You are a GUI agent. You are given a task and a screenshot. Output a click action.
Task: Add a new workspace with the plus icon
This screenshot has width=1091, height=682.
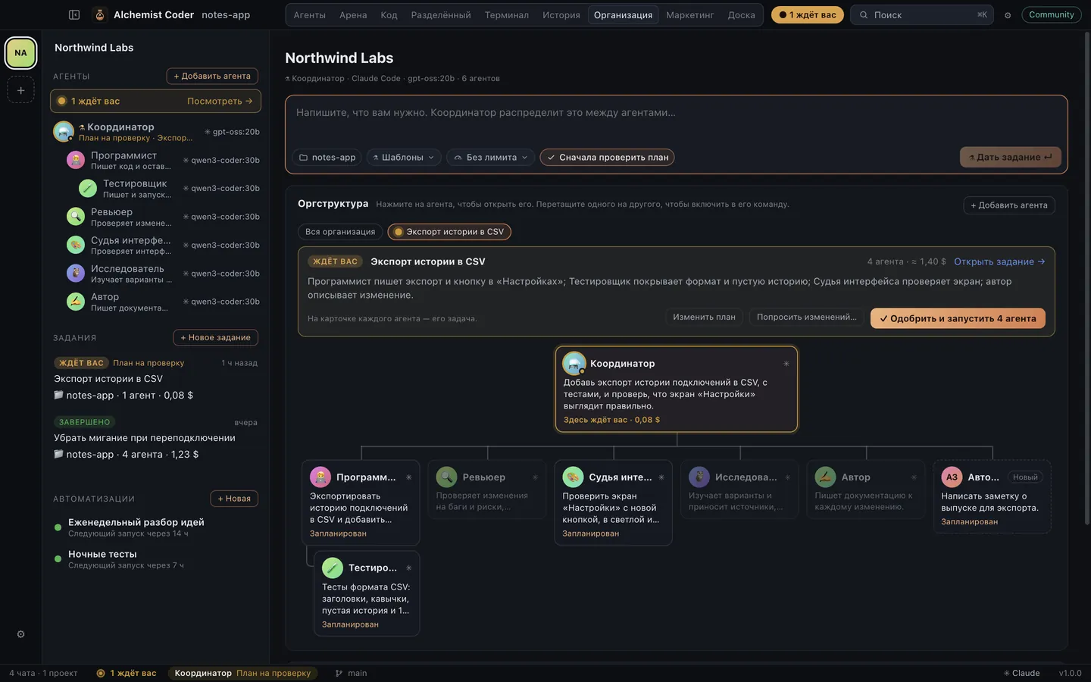(20, 90)
